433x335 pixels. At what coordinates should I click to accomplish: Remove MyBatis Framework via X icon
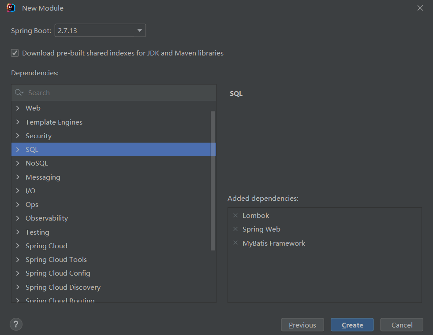(x=235, y=243)
